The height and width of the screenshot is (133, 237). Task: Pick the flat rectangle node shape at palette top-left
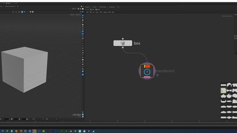click(x=223, y=85)
